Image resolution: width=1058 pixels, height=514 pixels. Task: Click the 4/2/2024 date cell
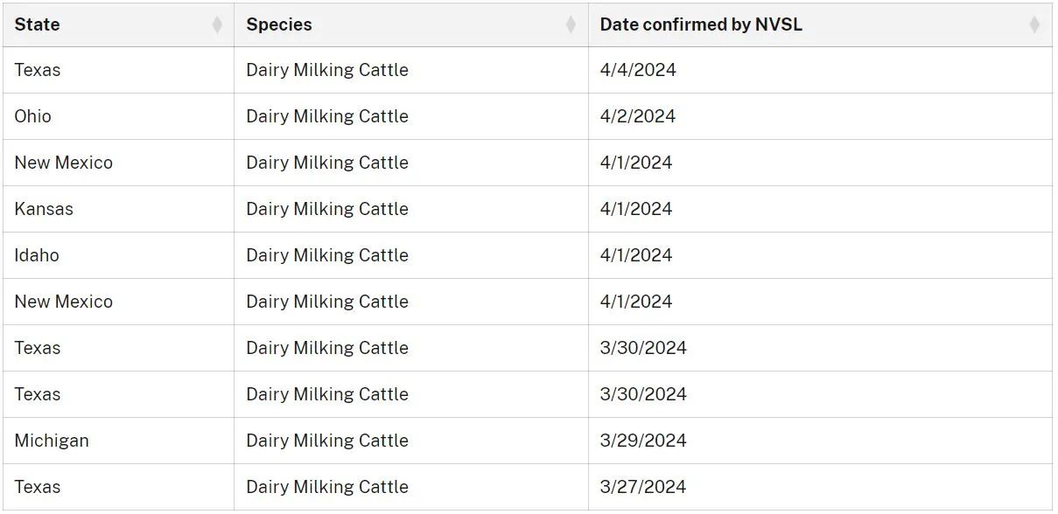coord(638,116)
